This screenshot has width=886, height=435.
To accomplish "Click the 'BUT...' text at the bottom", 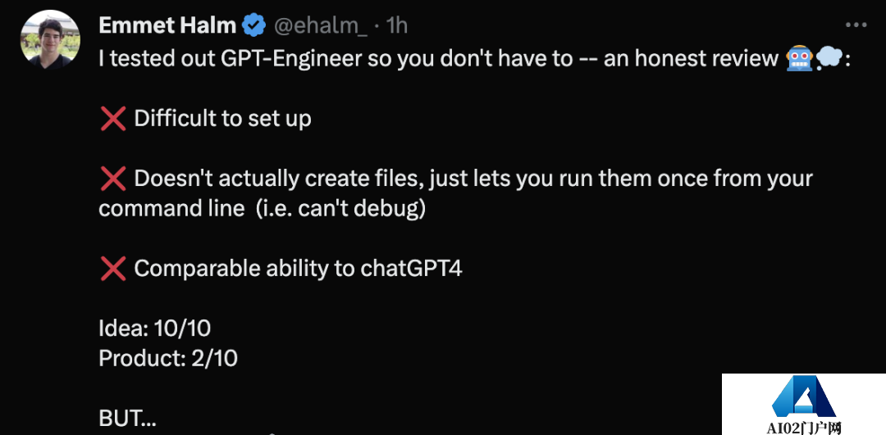I will 127,419.
